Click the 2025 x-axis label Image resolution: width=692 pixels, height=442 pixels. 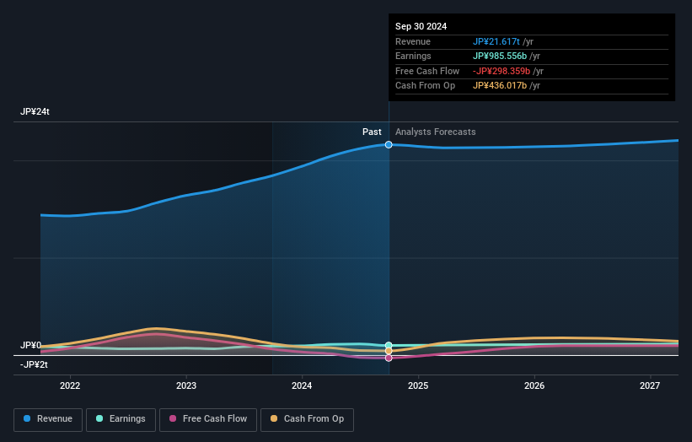click(418, 386)
